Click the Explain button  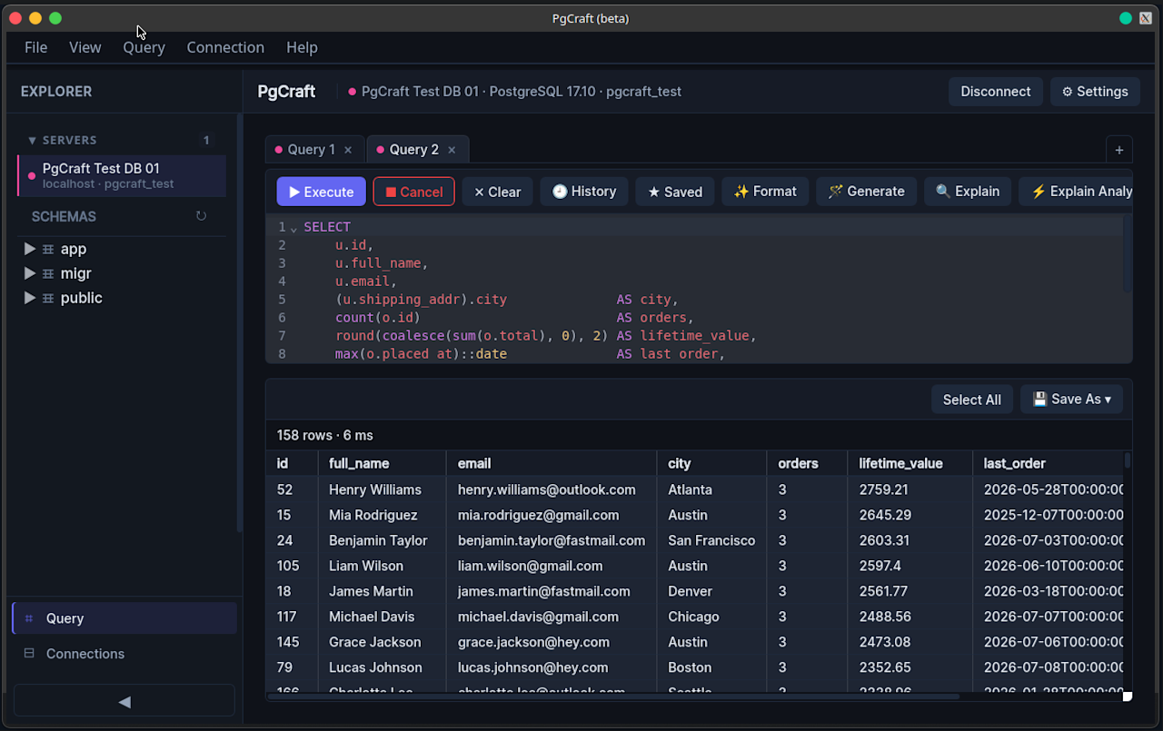pos(968,192)
